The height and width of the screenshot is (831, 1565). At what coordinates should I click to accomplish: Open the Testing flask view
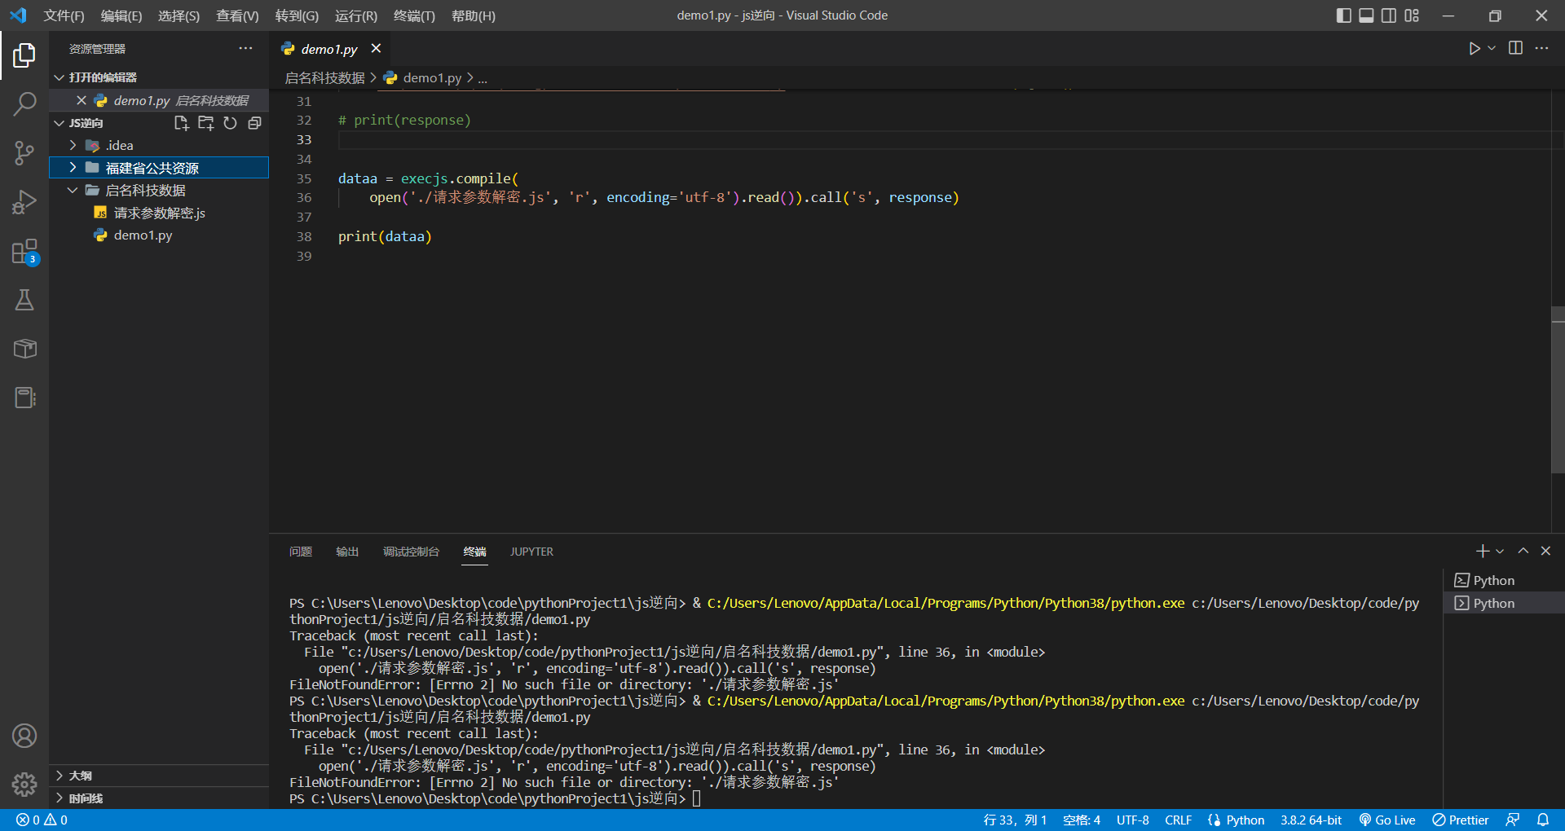(24, 301)
